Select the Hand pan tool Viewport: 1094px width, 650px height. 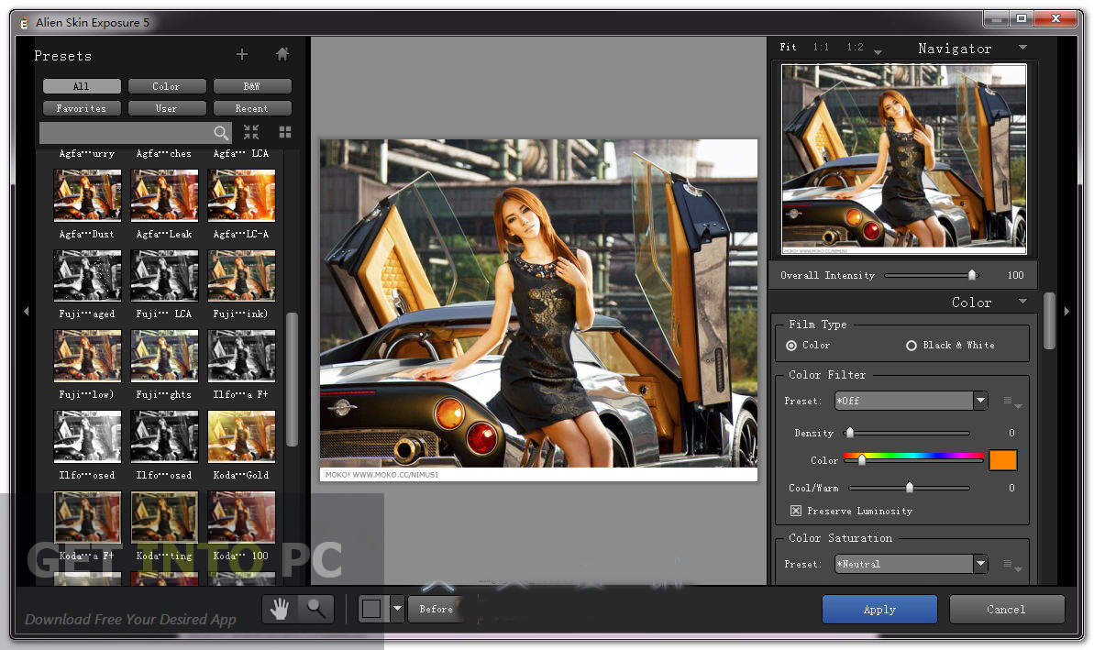(280, 609)
